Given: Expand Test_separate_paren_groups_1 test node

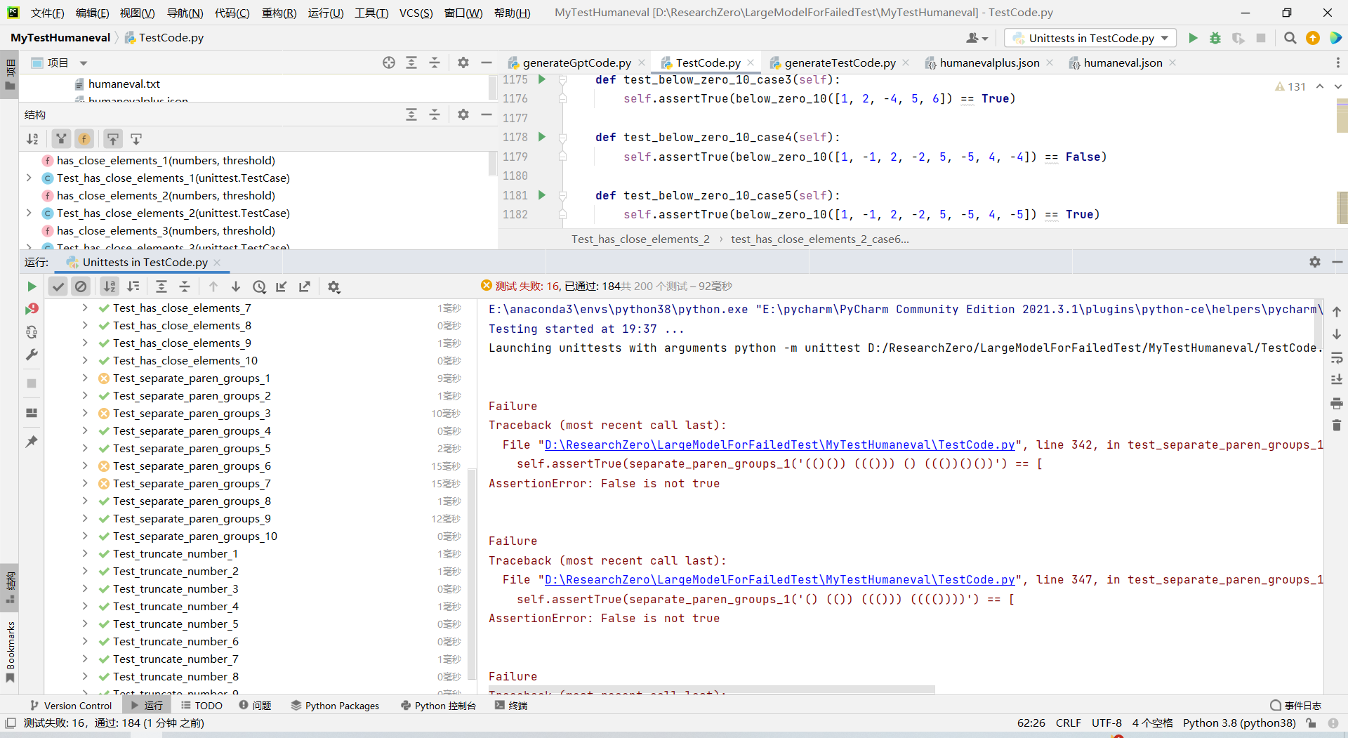Looking at the screenshot, I should (85, 378).
